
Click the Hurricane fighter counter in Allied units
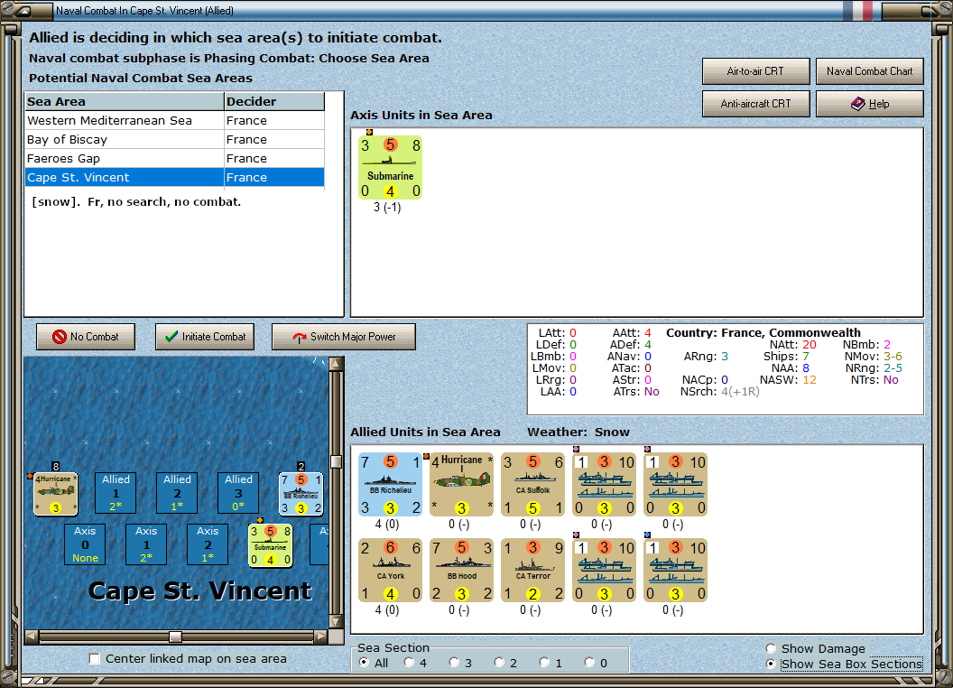[460, 484]
